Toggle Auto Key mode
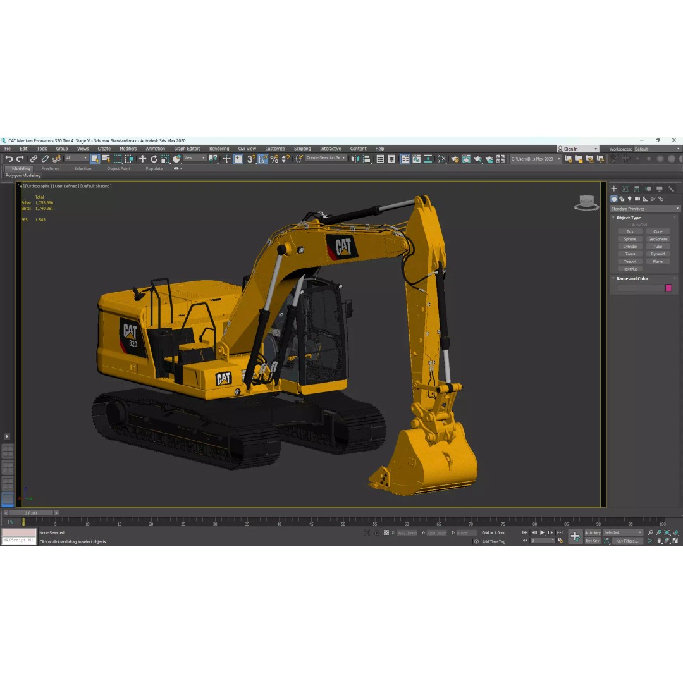 tap(593, 532)
